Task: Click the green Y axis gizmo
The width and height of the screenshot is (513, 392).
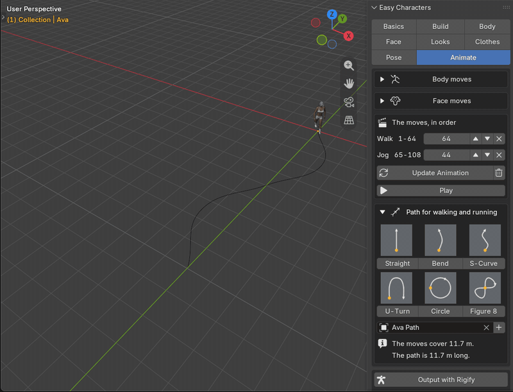Action: 342,19
